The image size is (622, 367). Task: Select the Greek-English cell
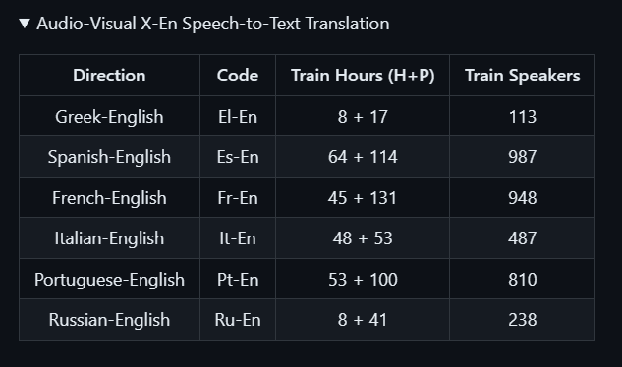tap(109, 116)
